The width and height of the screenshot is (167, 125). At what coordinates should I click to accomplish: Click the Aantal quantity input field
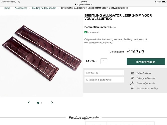click(x=104, y=61)
